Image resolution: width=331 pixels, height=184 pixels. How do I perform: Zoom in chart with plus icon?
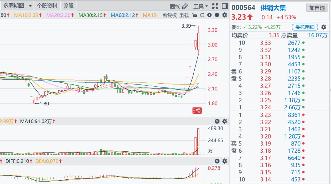click(x=209, y=15)
